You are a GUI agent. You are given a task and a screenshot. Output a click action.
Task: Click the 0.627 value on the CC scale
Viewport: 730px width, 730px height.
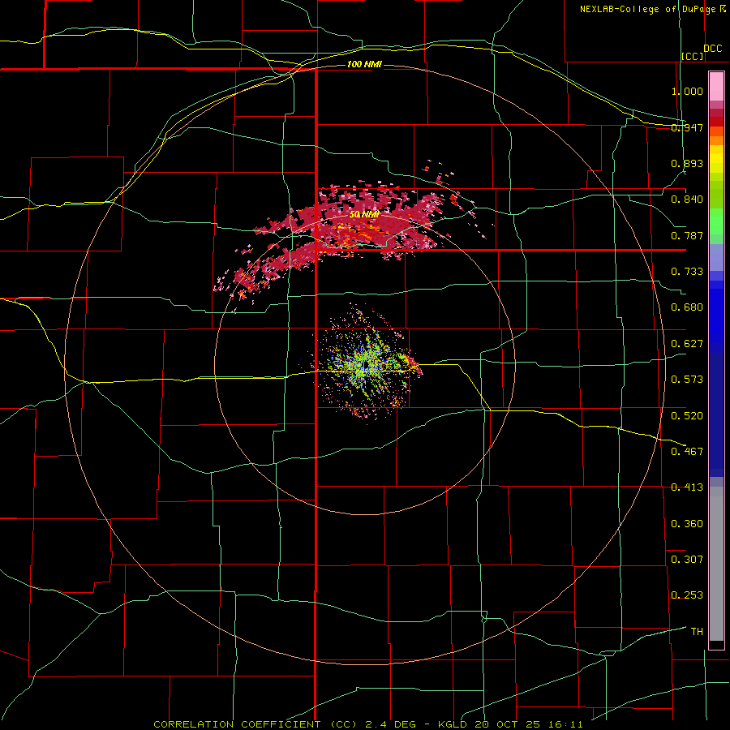(x=687, y=344)
